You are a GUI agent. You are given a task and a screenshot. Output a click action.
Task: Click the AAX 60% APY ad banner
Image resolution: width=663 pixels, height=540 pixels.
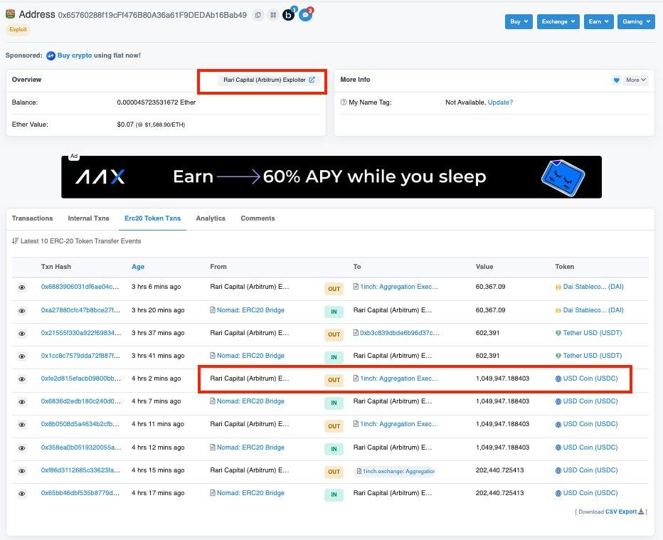click(x=331, y=176)
